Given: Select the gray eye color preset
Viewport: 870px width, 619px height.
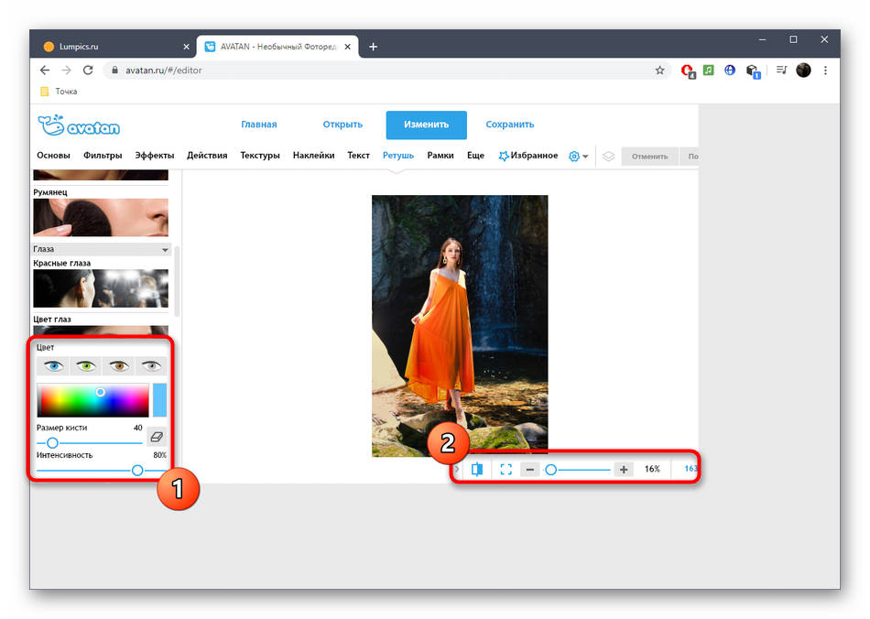Looking at the screenshot, I should [151, 366].
